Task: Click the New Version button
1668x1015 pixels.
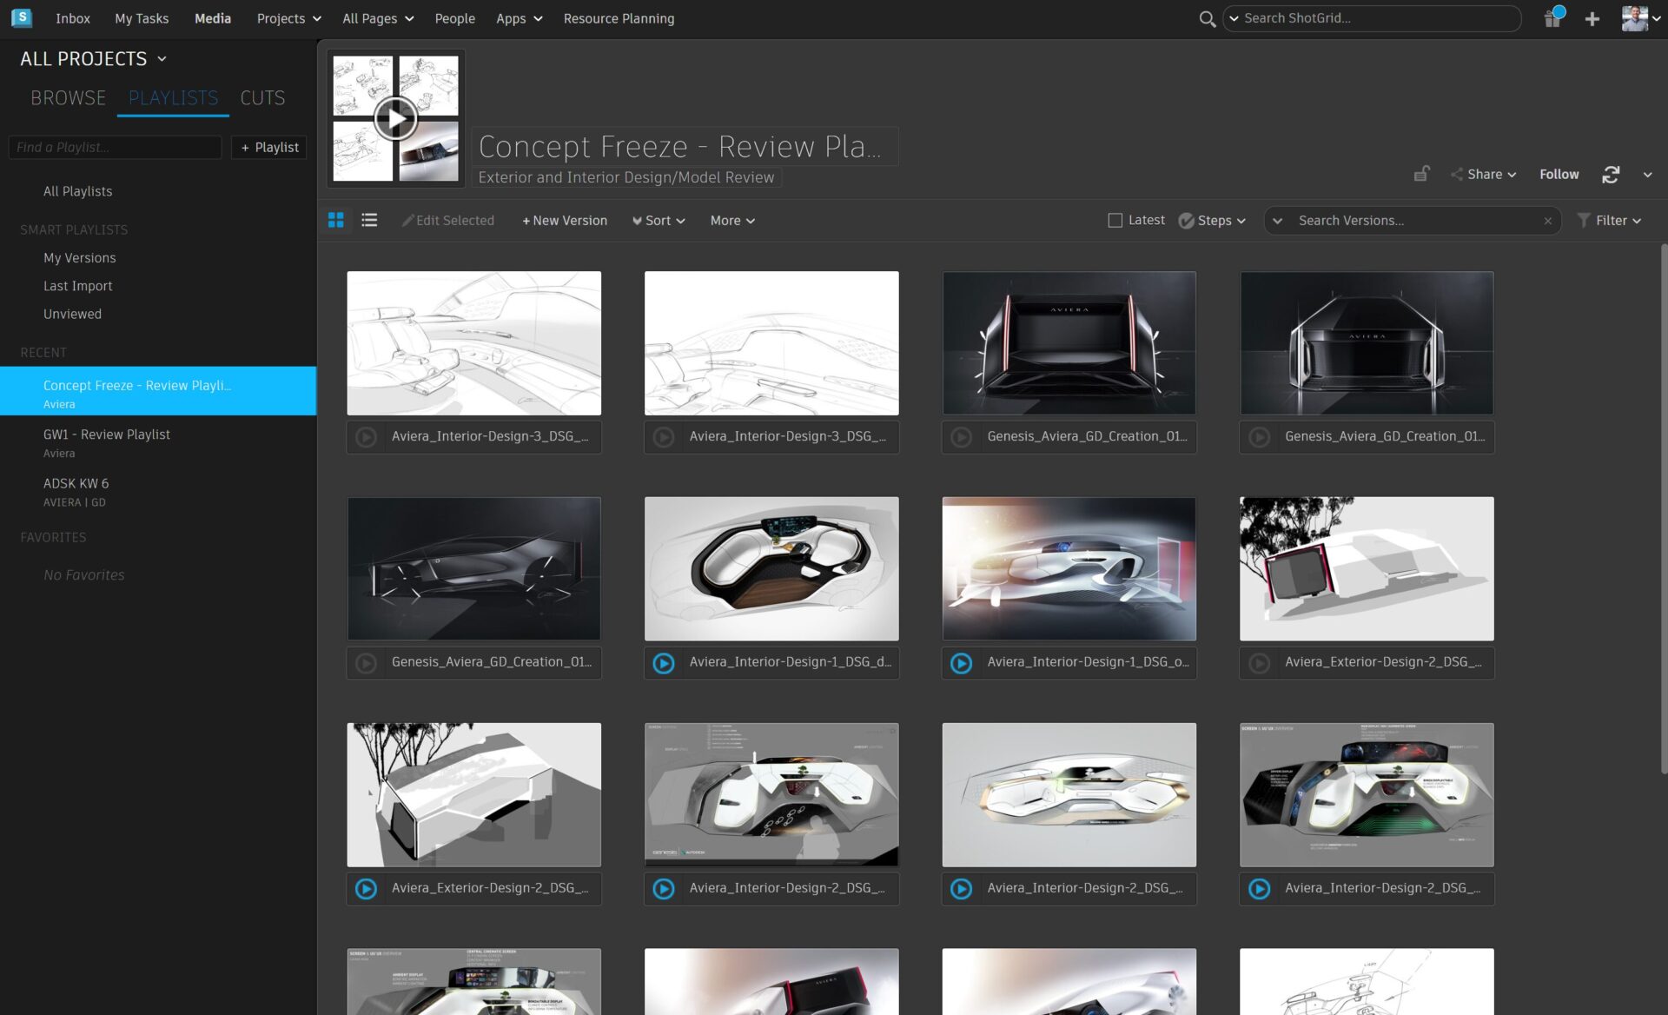Action: [565, 221]
